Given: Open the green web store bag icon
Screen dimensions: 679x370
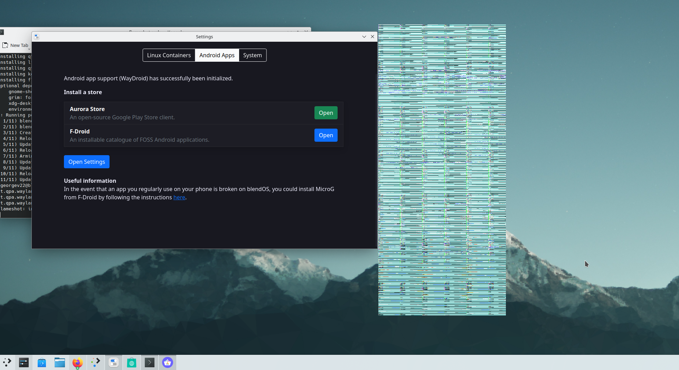Looking at the screenshot, I should point(132,362).
